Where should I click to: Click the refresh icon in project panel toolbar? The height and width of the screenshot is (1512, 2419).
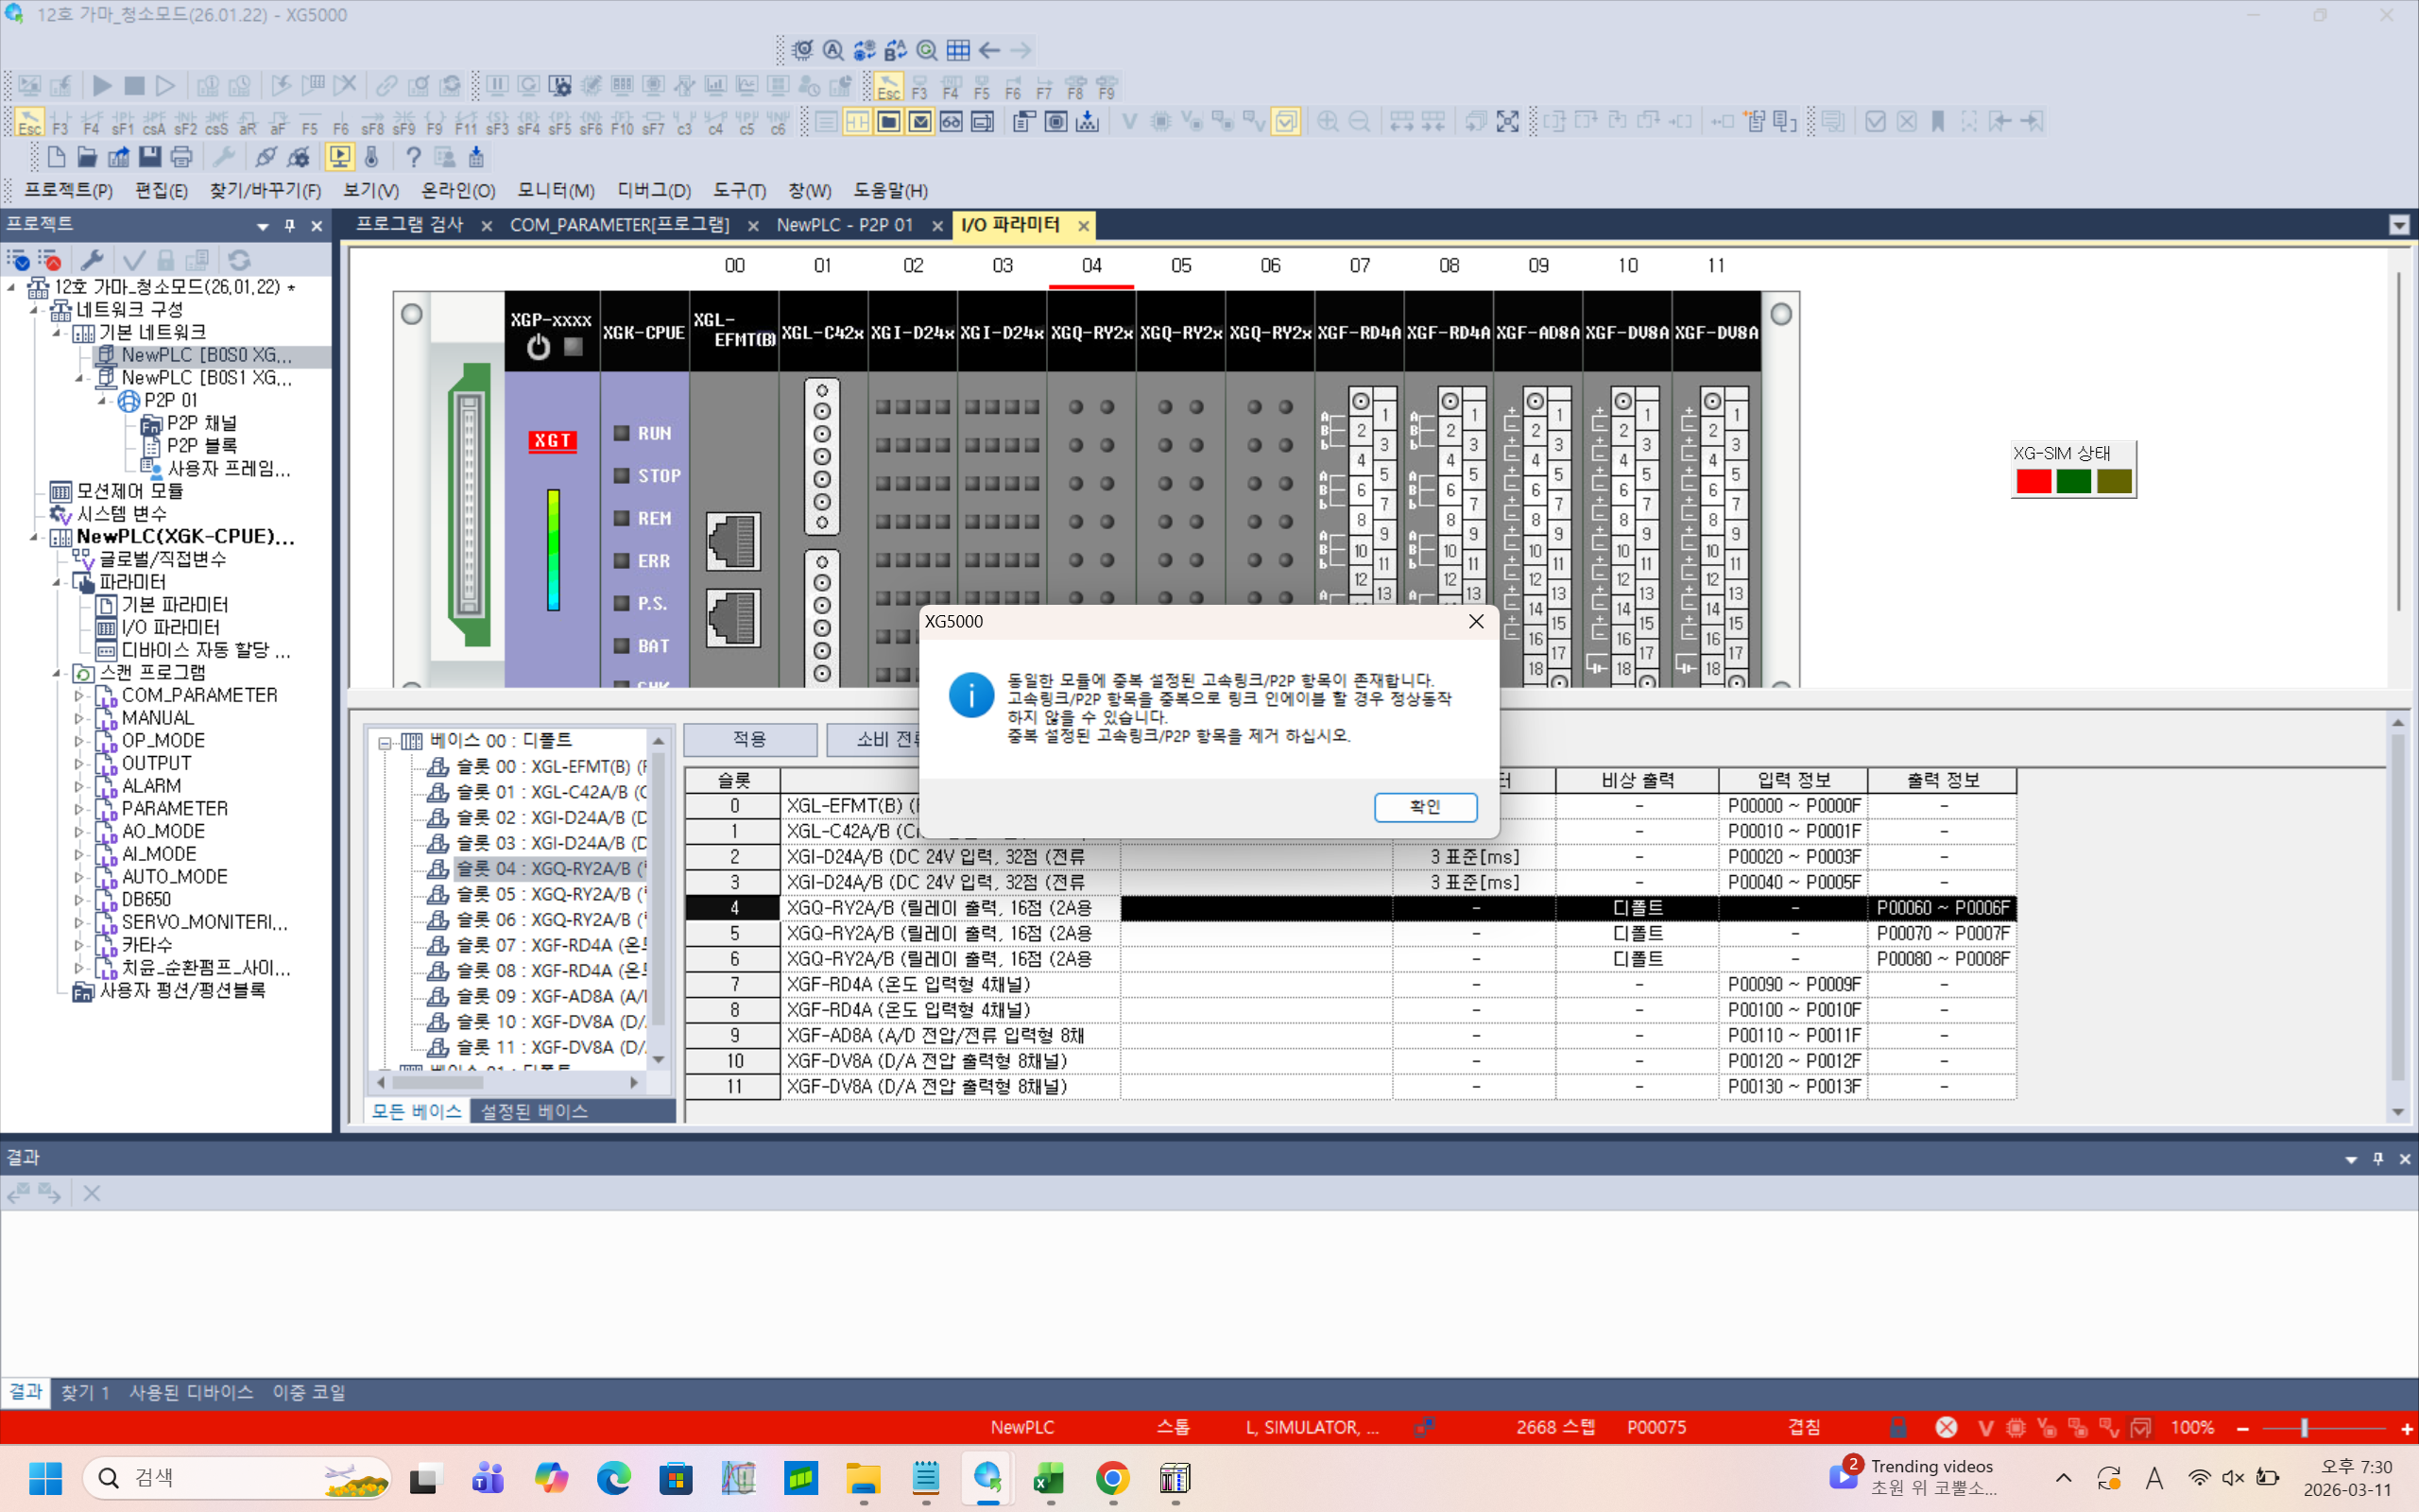click(x=240, y=261)
